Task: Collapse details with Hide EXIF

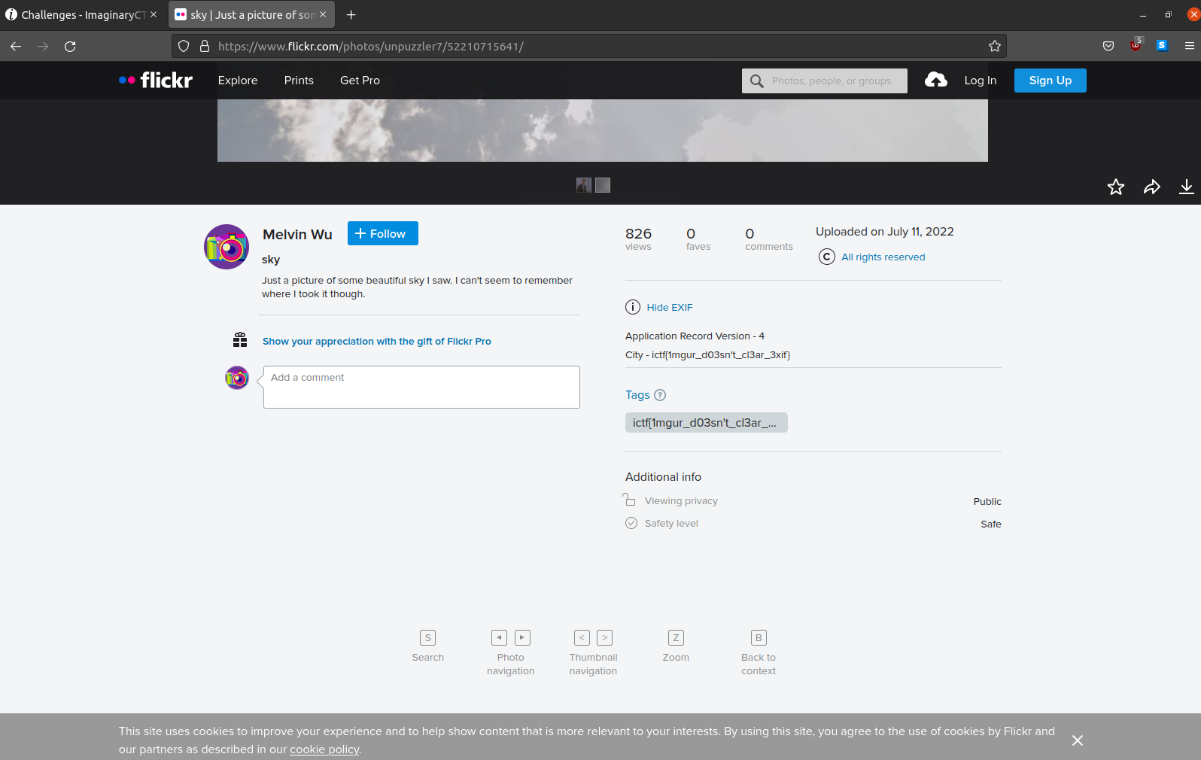Action: pos(669,307)
